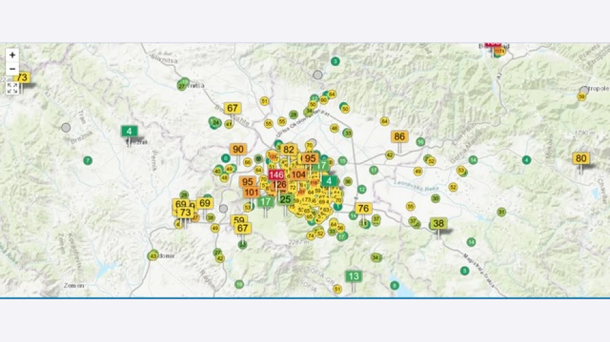Click the orange 104 marker flag

[298, 175]
